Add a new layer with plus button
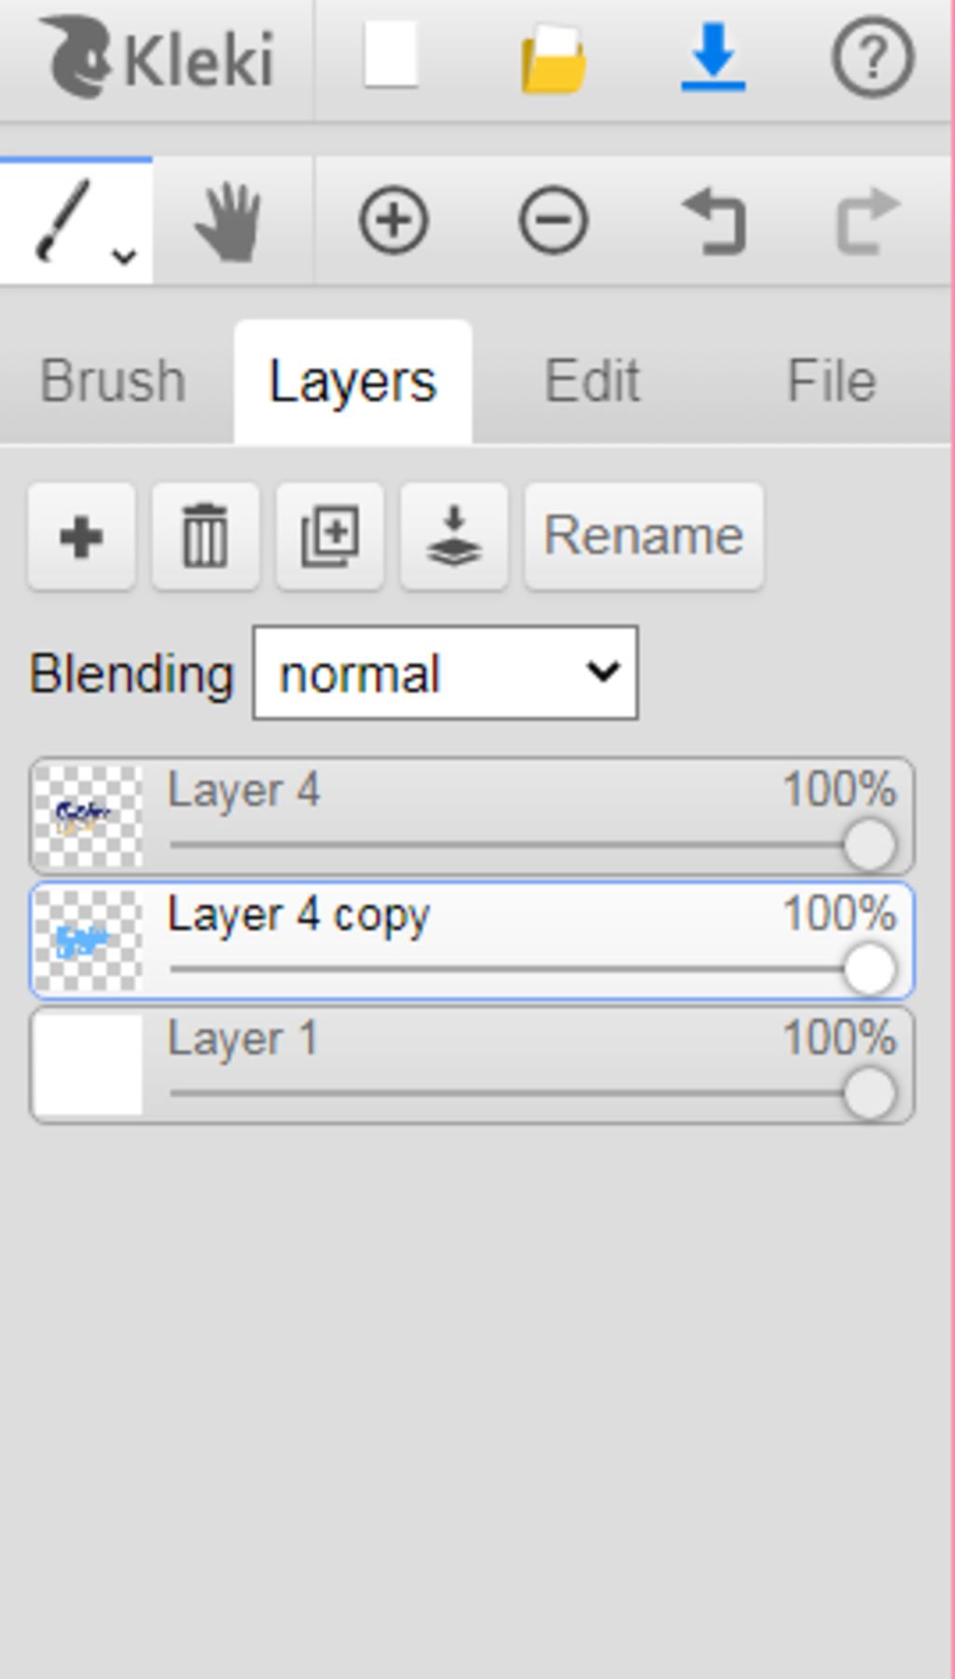Viewport: 955px width, 1679px height. (x=81, y=536)
